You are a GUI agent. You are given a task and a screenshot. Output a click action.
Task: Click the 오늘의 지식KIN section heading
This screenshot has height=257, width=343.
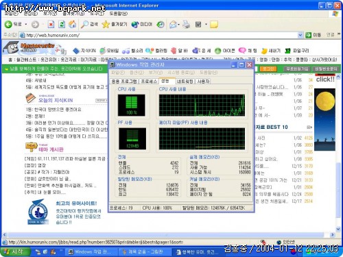pyautogui.click(x=56, y=100)
